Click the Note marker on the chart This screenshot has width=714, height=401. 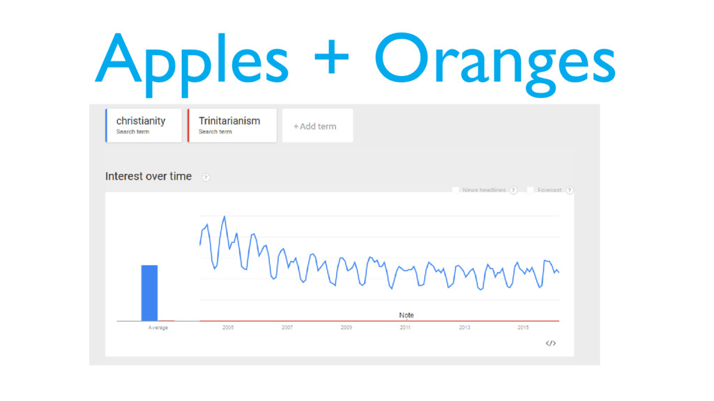click(407, 315)
